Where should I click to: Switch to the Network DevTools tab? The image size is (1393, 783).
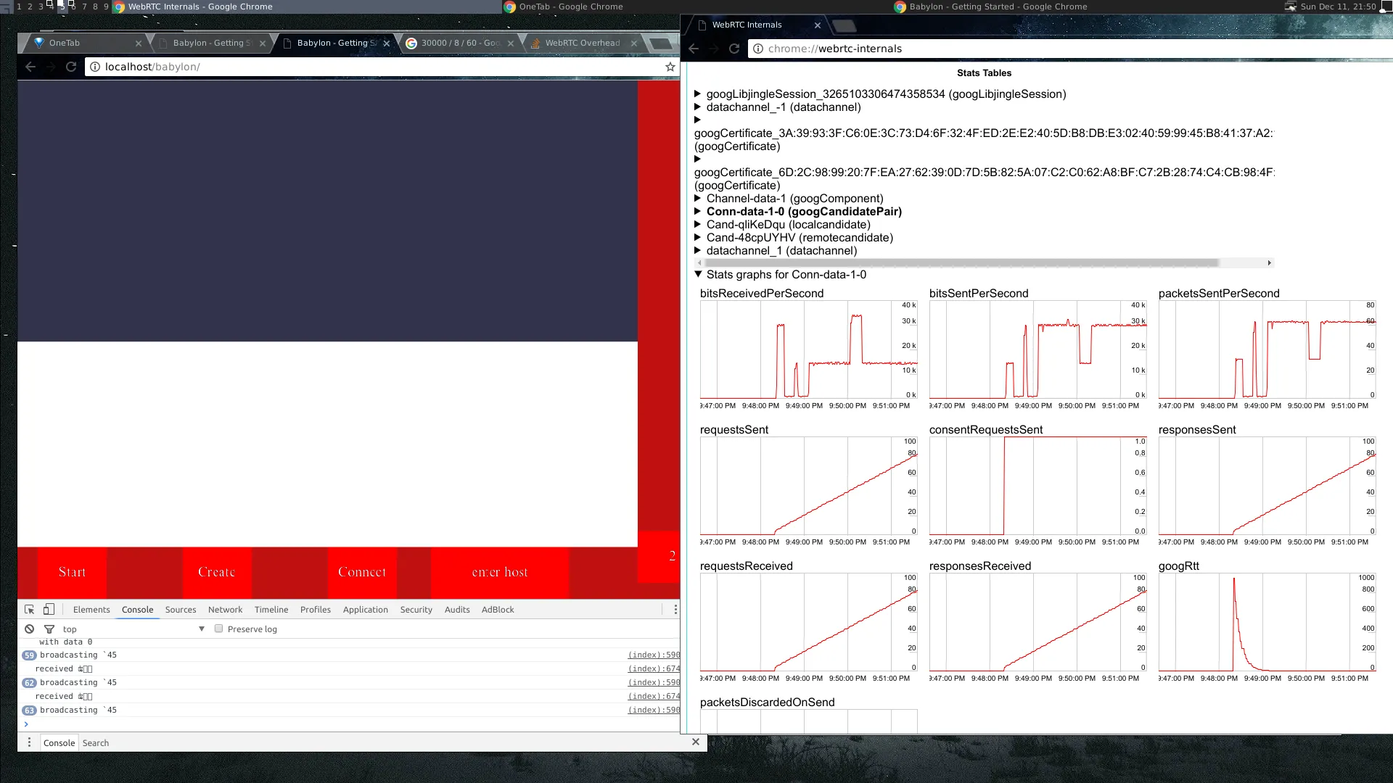(225, 610)
